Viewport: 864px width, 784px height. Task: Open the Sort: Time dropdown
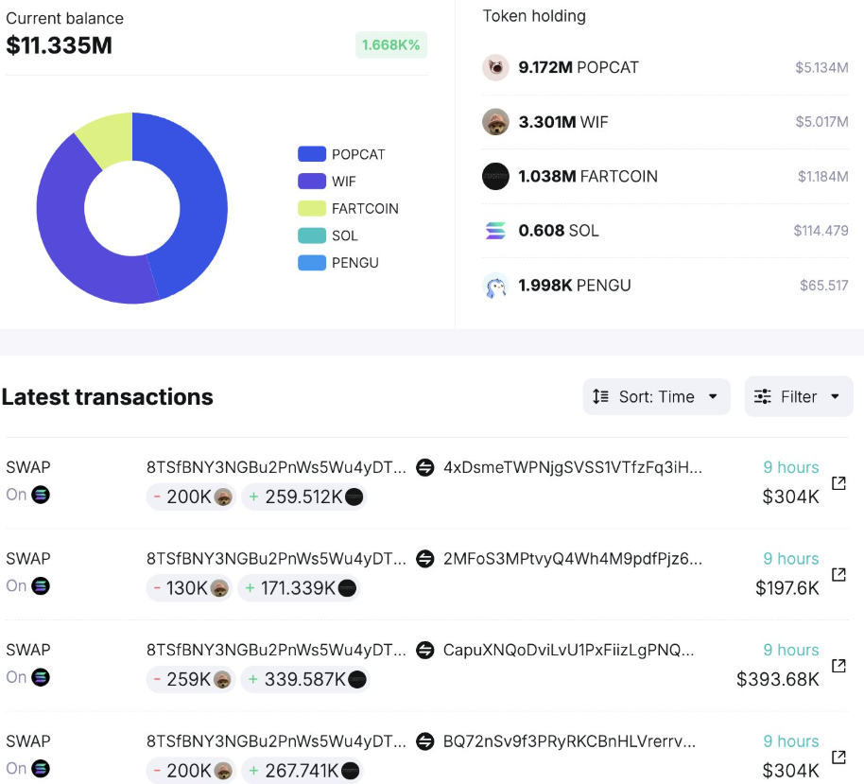[656, 396]
